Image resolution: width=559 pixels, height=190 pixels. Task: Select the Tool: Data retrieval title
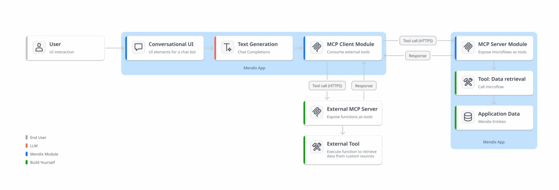[x=502, y=79]
